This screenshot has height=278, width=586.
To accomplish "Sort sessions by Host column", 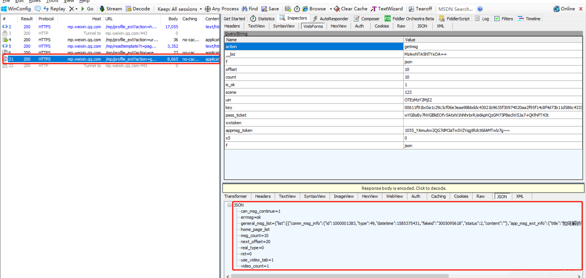I will 81,19.
